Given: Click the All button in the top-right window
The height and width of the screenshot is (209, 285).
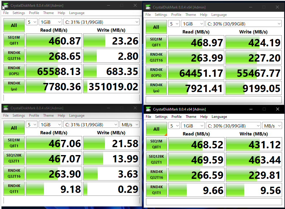Looking at the screenshot, I should (156, 27).
